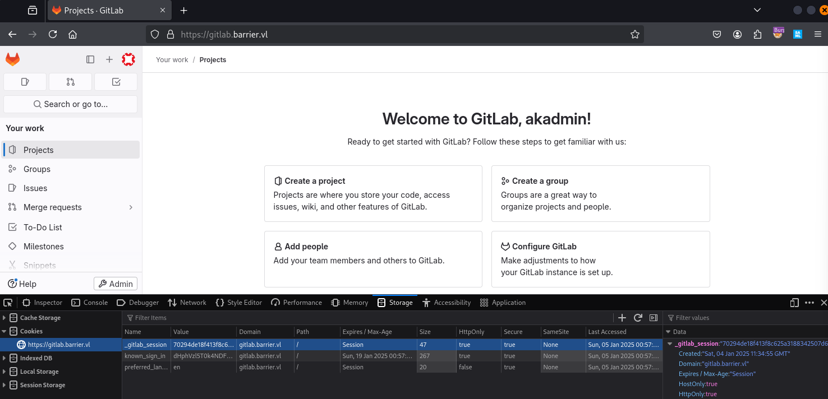
Task: Toggle the GitLab sidebar collapse icon
Action: point(90,59)
